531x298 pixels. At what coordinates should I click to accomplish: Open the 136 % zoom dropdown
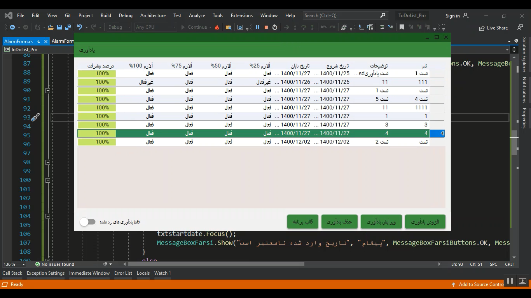pos(14,264)
